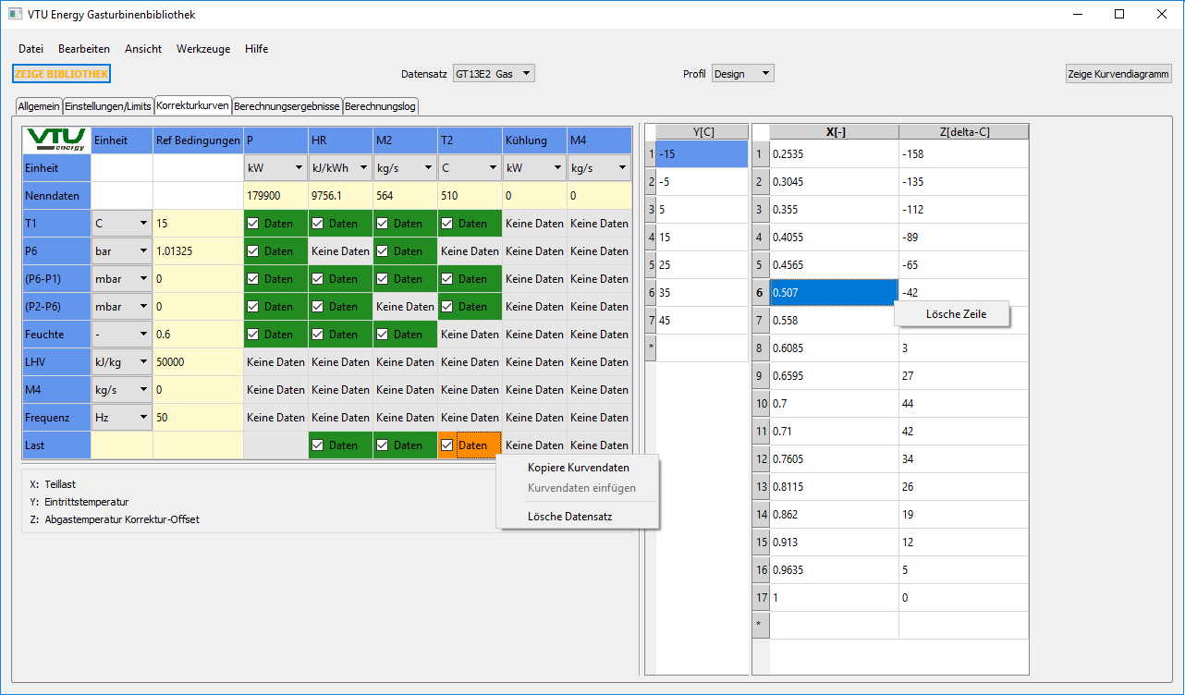
Task: Click the Feuchte row header
Action: click(56, 335)
